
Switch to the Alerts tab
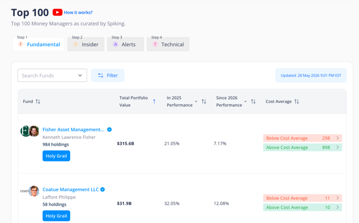click(126, 44)
